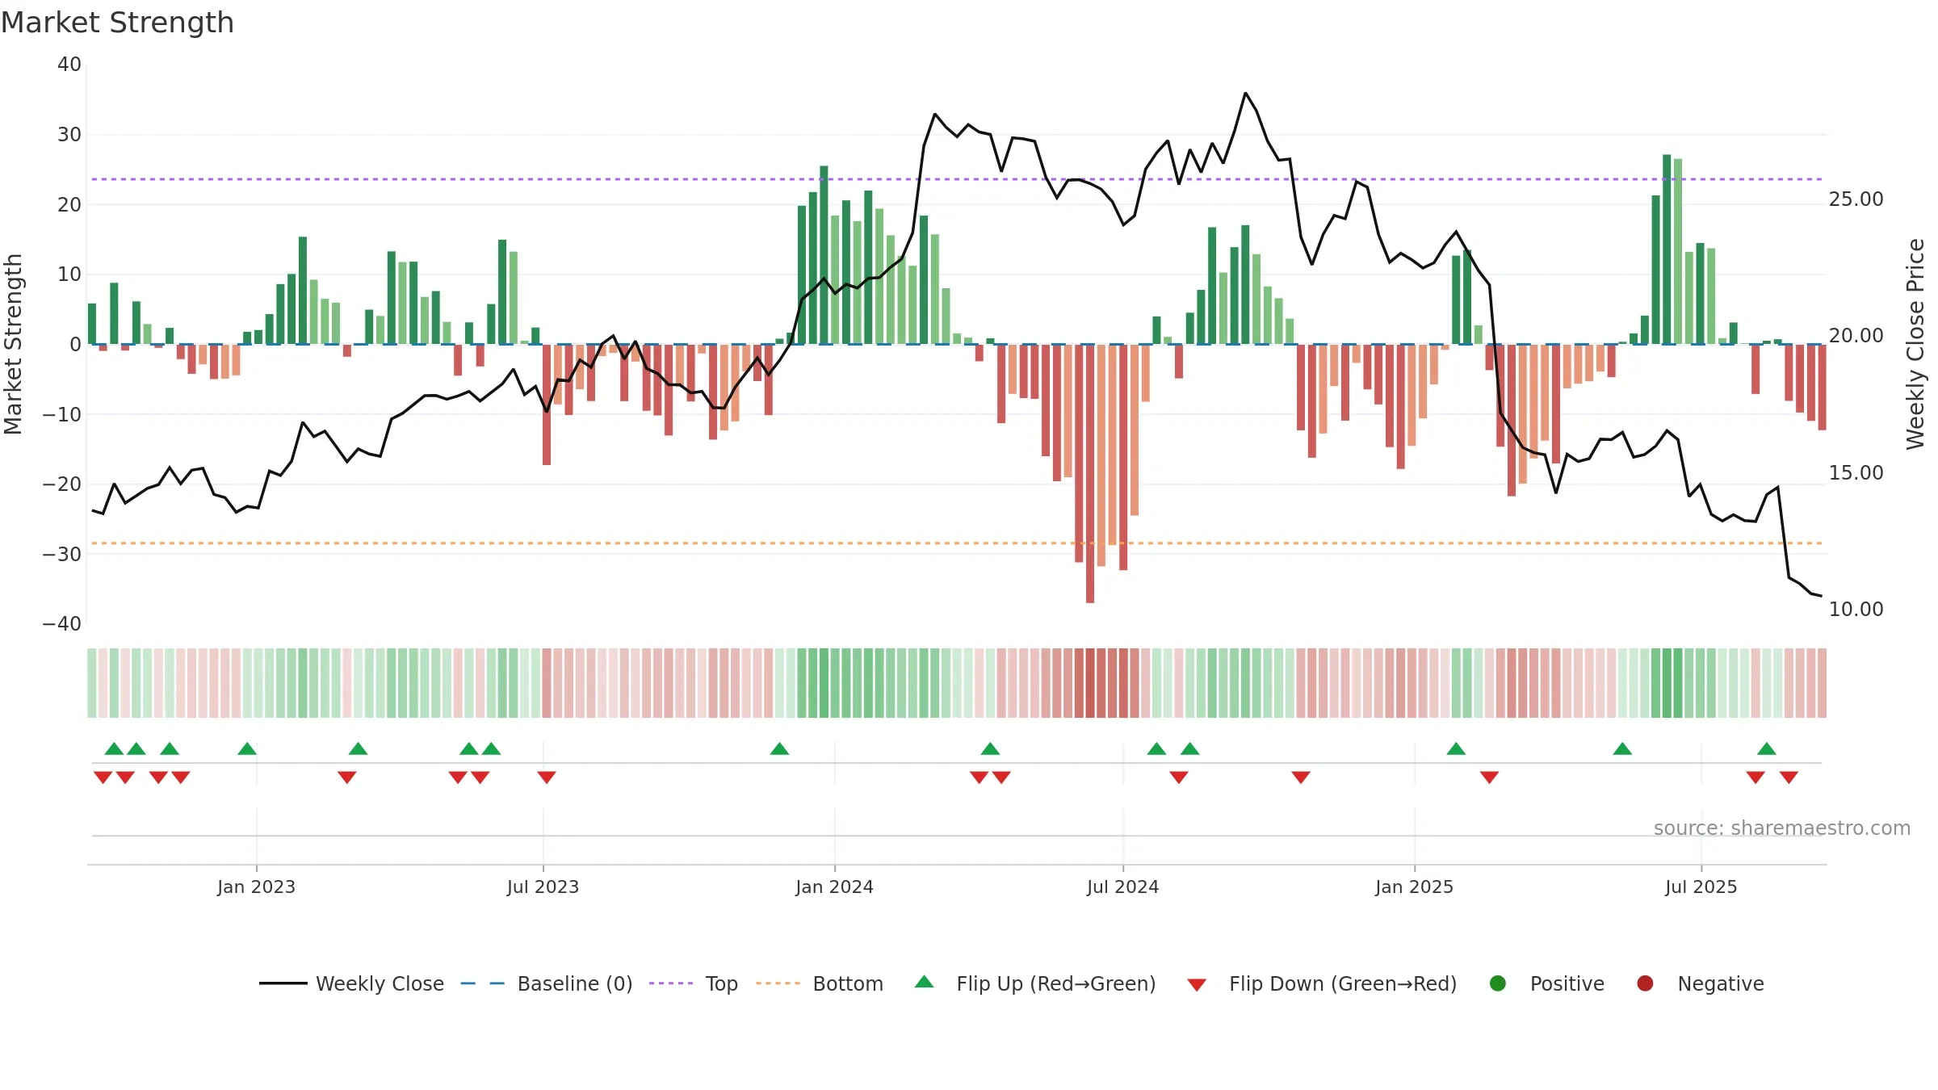Viewport: 1938px width, 1090px height.
Task: Click the Jan 2023 axis label
Action: tap(256, 887)
